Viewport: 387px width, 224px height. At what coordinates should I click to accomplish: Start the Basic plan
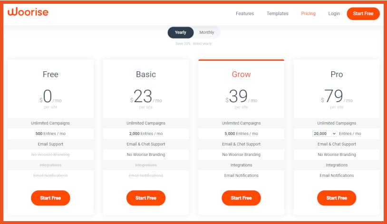[x=146, y=198]
